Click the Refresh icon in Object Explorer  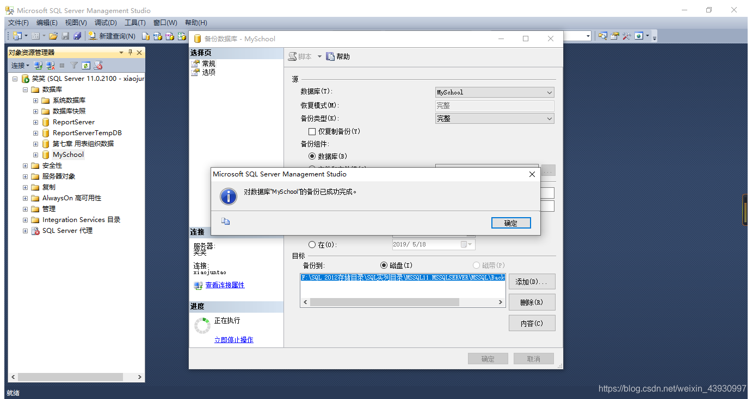(86, 65)
